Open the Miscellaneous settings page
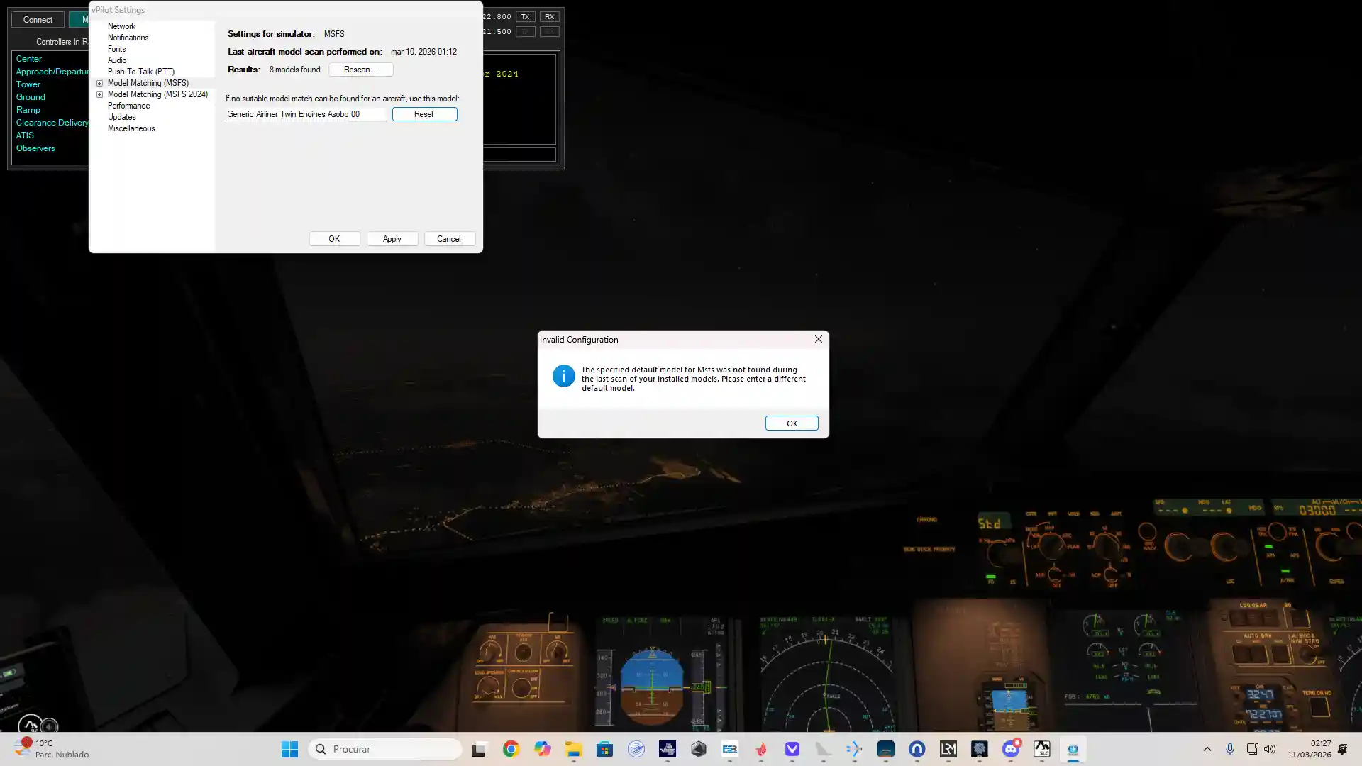The image size is (1362, 766). 131,128
